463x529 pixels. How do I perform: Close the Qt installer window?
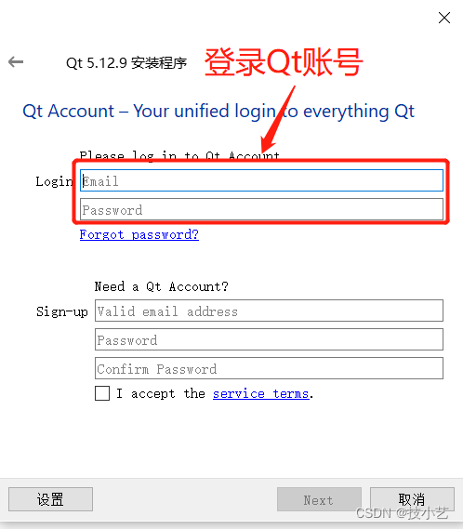coord(444,18)
